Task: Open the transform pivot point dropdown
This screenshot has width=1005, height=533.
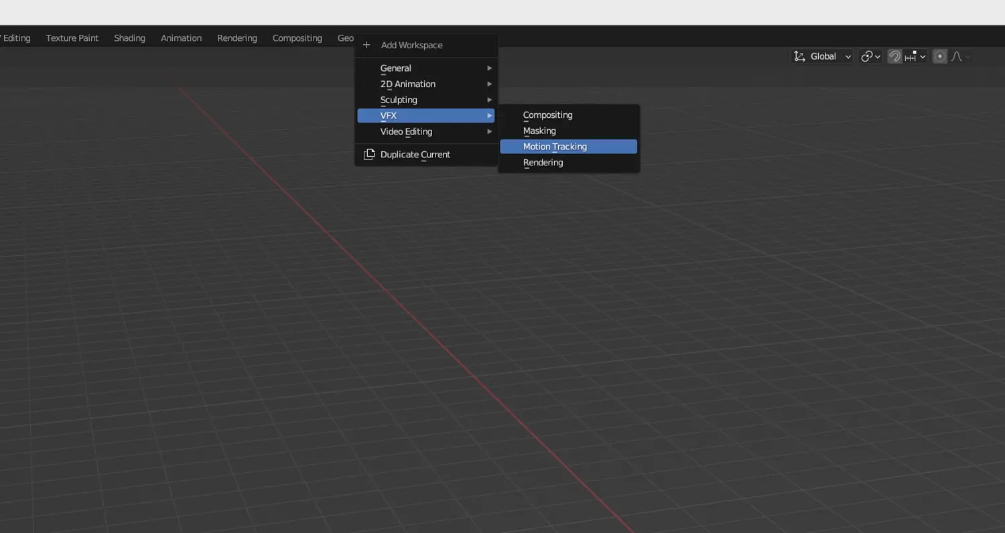Action: point(870,57)
